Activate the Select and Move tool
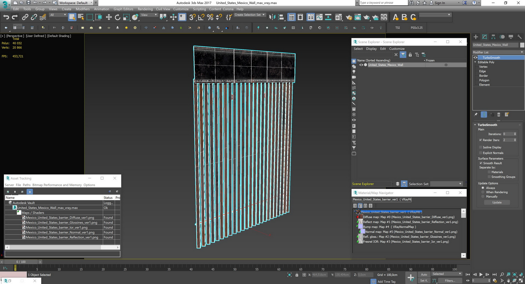This screenshot has height=284, width=525. point(109,17)
